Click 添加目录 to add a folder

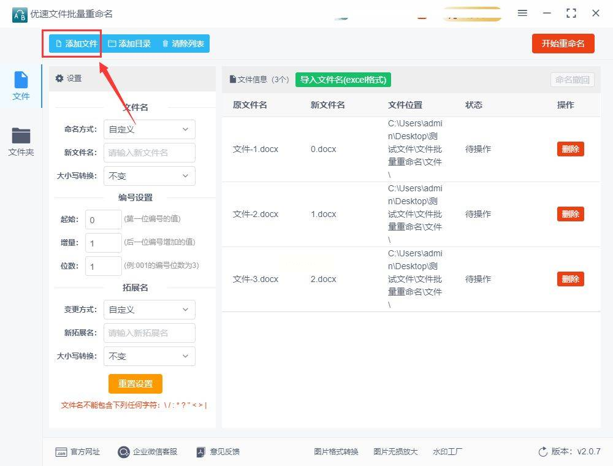point(129,44)
